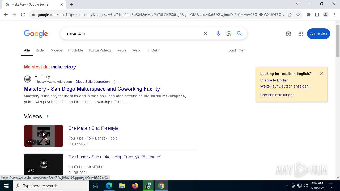Viewport: 340px width, 191px height.
Task: Submit search with the magnifier icon
Action: [239, 33]
